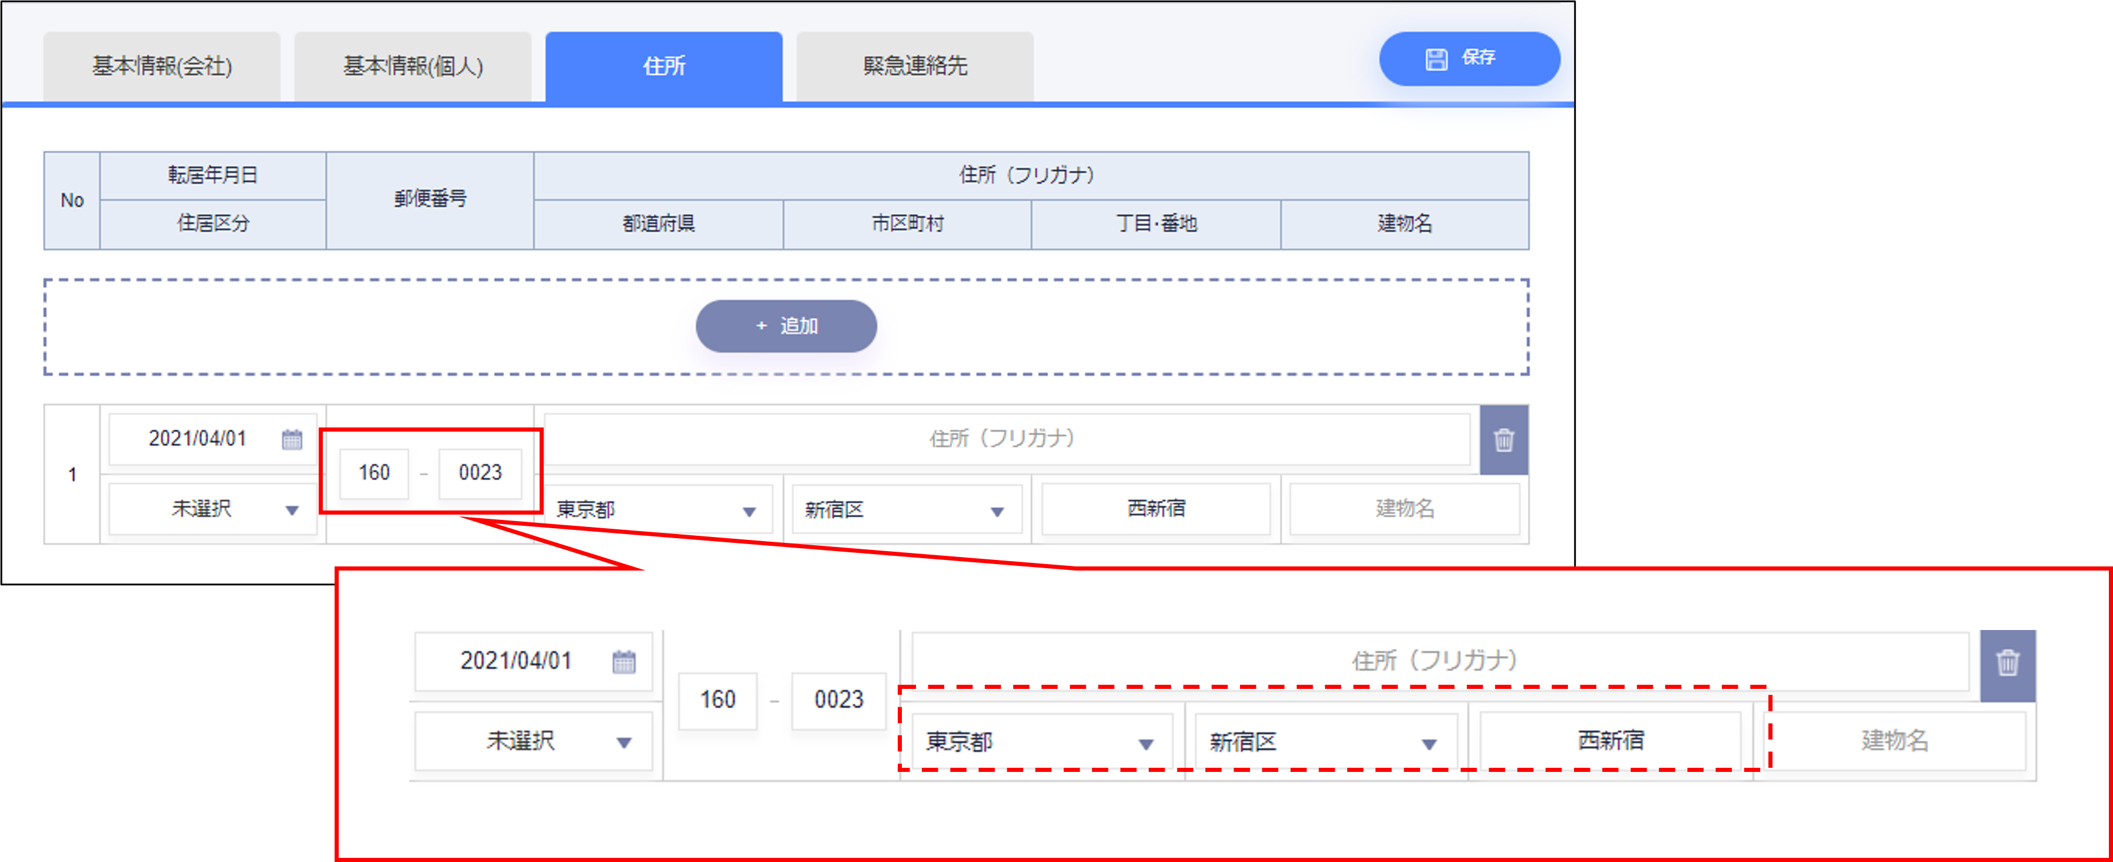Open the 未選択 residence type dropdown in row 1

click(213, 509)
